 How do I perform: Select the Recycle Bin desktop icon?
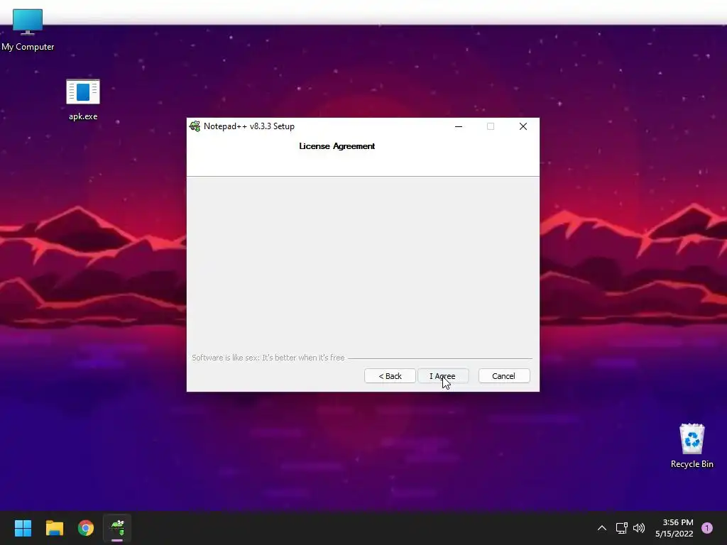(692, 446)
